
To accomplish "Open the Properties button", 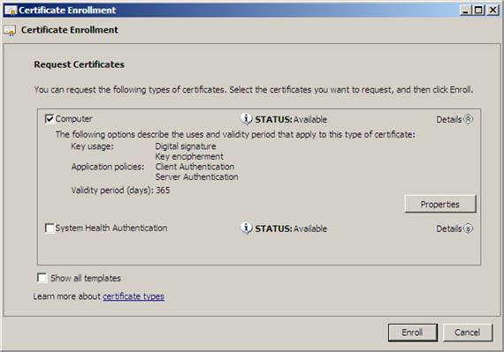I will (440, 204).
